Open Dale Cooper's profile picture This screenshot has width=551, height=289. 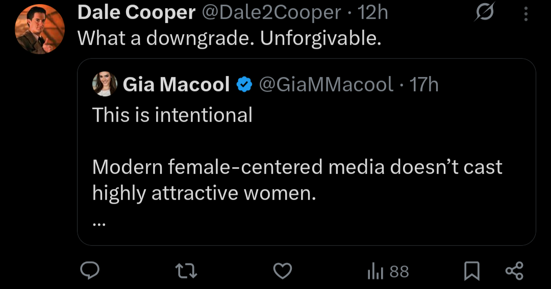click(40, 29)
